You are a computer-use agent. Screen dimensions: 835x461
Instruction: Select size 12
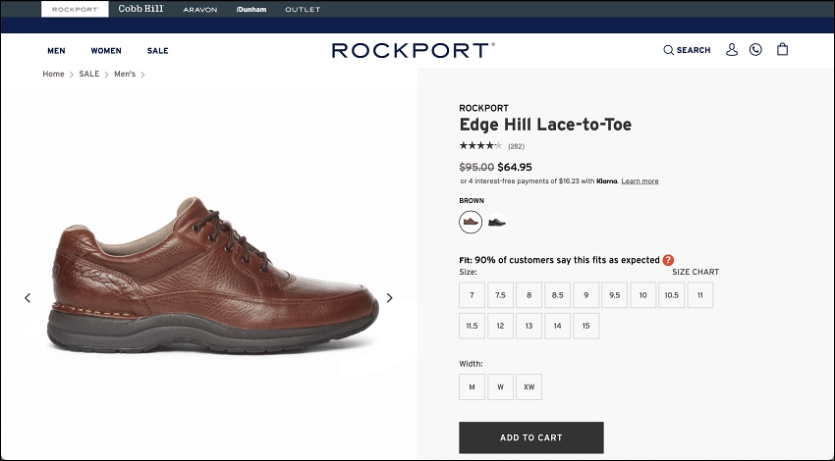pos(501,326)
